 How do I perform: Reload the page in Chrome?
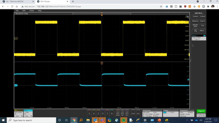[x=12, y=6]
